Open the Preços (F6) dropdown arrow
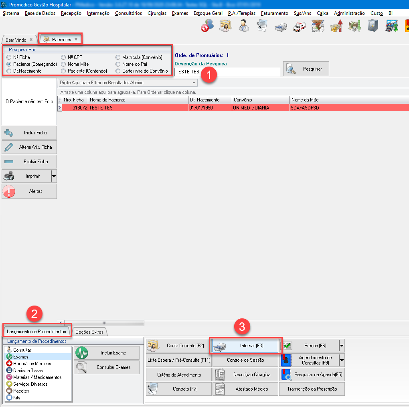Viewport: 409px width, 407px height. (x=341, y=346)
